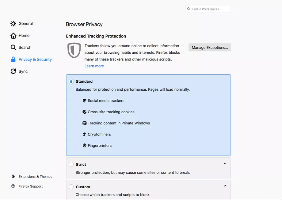Choose the Custom protection radio button
Image resolution: width=282 pixels, height=200 pixels.
pyautogui.click(x=71, y=187)
